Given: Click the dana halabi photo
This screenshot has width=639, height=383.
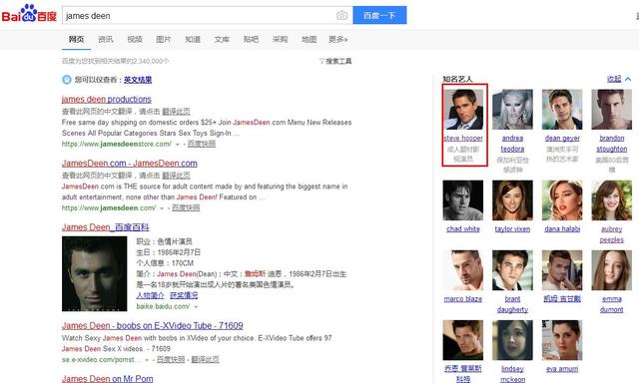Looking at the screenshot, I should [x=562, y=200].
